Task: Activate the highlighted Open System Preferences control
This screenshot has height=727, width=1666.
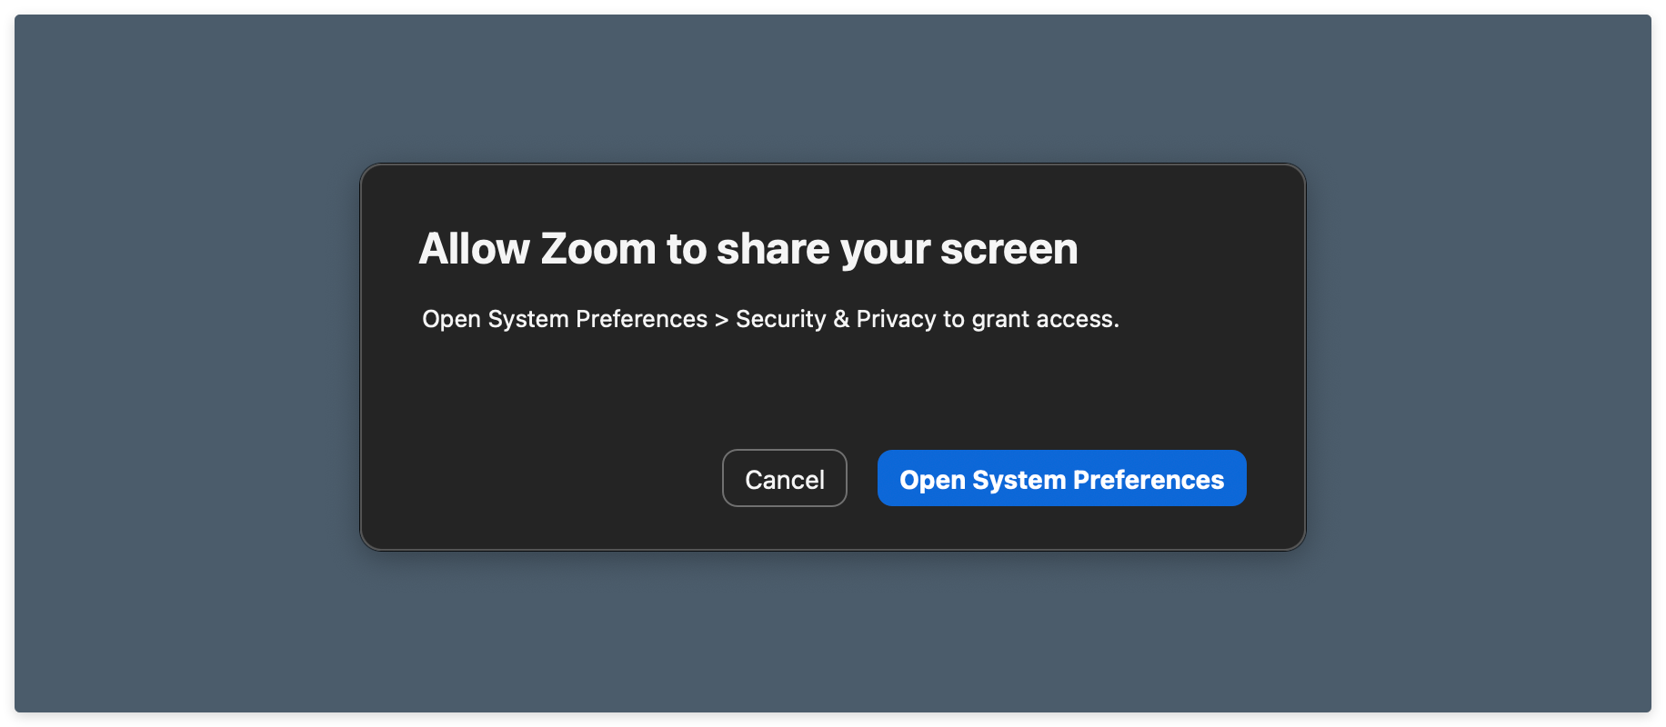Action: point(1060,478)
